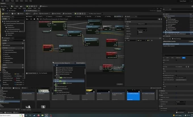Clear the action menu search text
This screenshot has height=117, width=193.
tap(54, 65)
